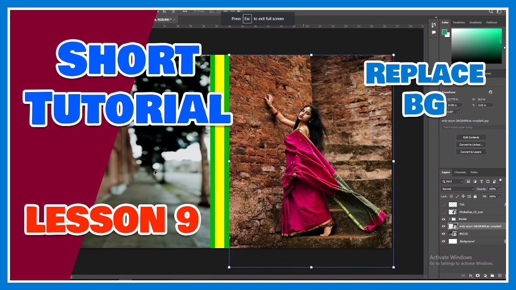Click the search icon in top bar
Screen dimensions: 516x290
click(x=491, y=11)
